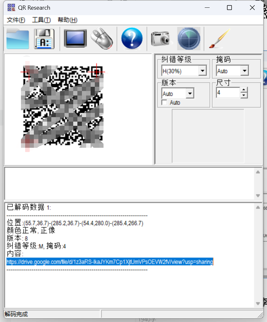Click the 内容: label in the results
The height and width of the screenshot is (322, 267).
(15, 254)
